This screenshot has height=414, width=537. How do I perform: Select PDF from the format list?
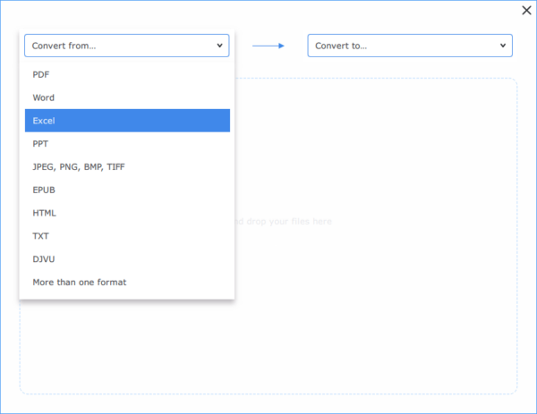(x=127, y=74)
